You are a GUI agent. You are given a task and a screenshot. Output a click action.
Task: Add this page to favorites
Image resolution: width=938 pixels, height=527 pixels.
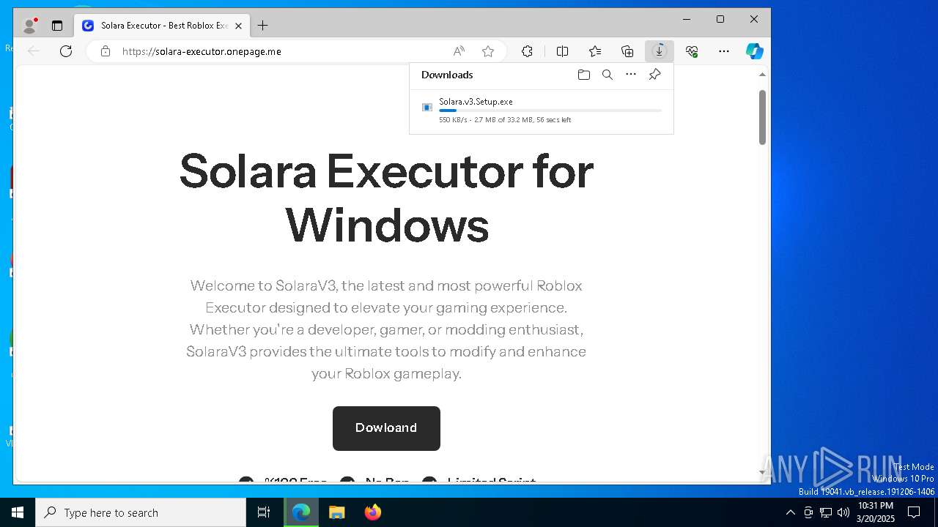(x=488, y=51)
